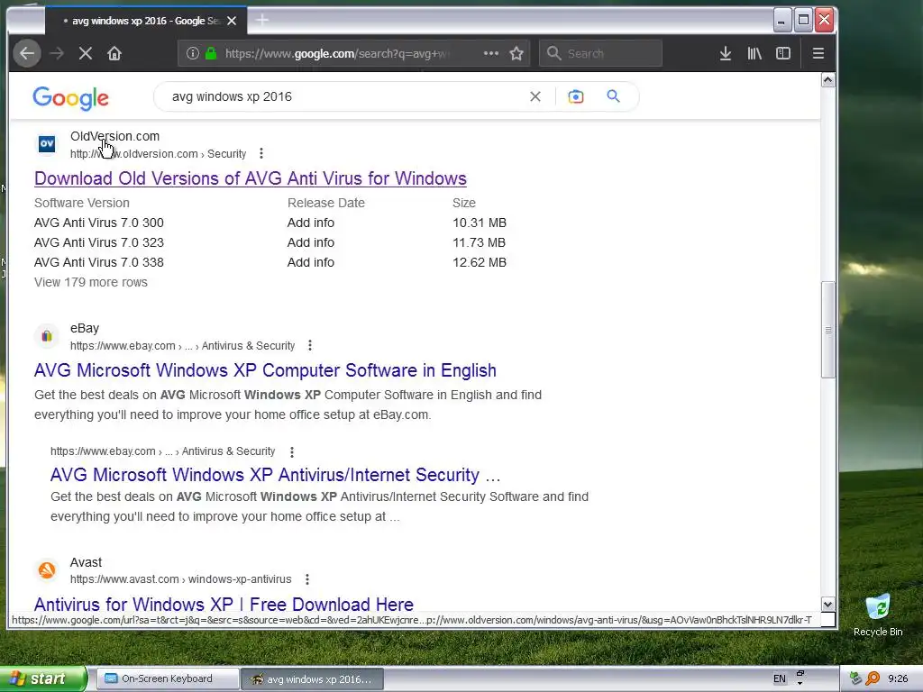Open AVG Microsoft Windows XP Antivirus/Internet Security link

[x=275, y=474]
